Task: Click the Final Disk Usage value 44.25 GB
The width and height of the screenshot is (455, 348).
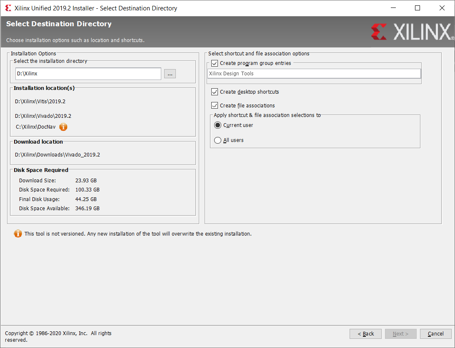Action: [x=86, y=199]
